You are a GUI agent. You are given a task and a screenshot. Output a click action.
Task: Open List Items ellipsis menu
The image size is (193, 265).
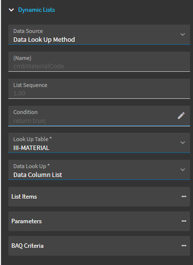coord(184,197)
